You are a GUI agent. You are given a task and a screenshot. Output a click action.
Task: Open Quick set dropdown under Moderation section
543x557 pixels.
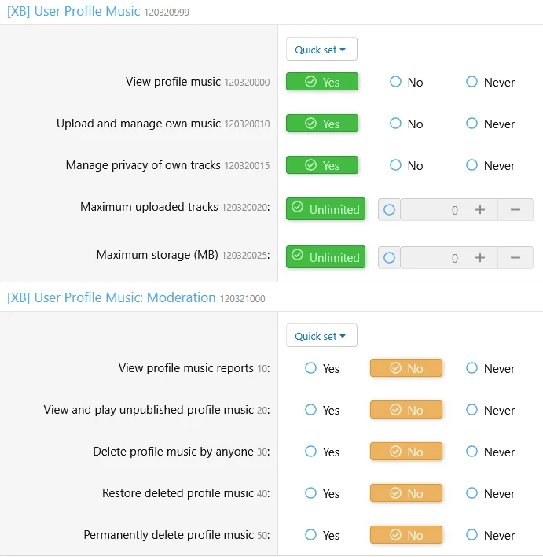pos(321,335)
